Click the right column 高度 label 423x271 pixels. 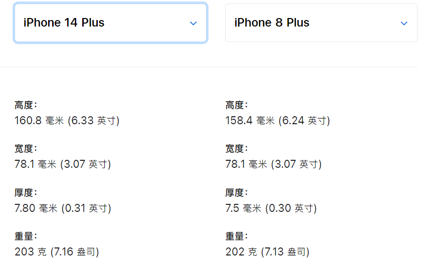pos(237,105)
